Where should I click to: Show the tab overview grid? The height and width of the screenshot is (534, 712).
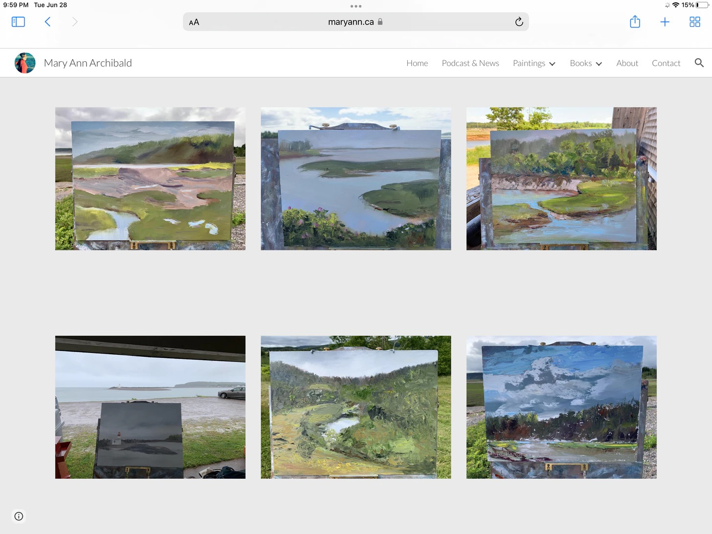click(x=694, y=22)
